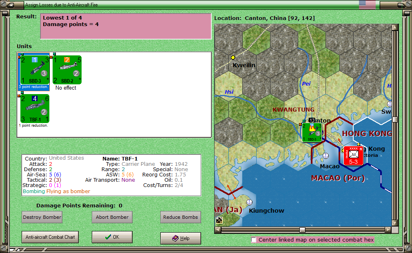
Task: Enable Center linked map on selected combat hex
Action: (254, 240)
